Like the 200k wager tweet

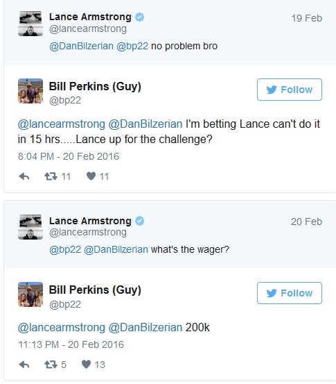(x=87, y=365)
